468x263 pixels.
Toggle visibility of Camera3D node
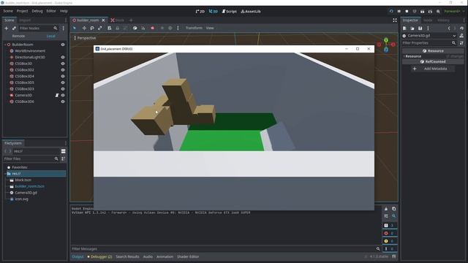pyautogui.click(x=63, y=96)
